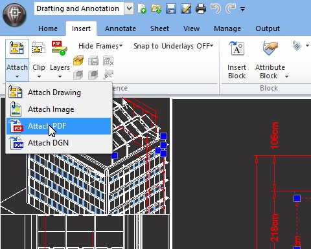Collapse the Attach dropdown arrow
This screenshot has width=311, height=249.
click(17, 76)
